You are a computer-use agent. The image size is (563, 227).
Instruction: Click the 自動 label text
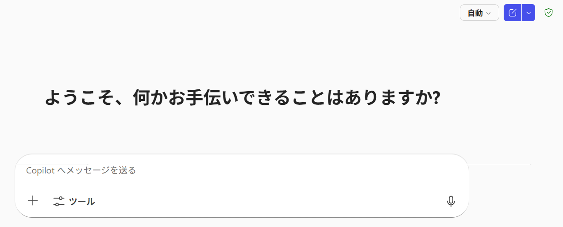475,13
